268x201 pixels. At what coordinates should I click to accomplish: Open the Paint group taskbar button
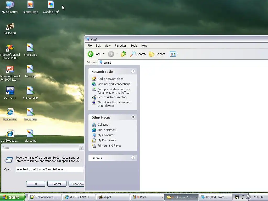(x=147, y=197)
